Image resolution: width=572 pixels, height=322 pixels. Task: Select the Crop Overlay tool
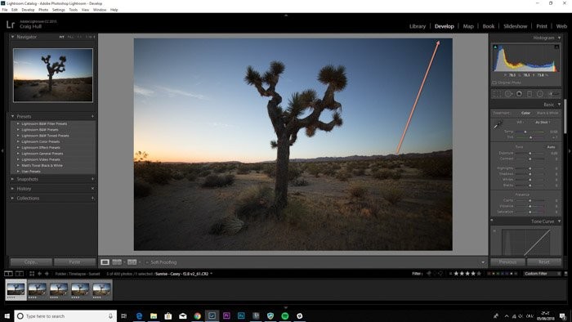[497, 94]
